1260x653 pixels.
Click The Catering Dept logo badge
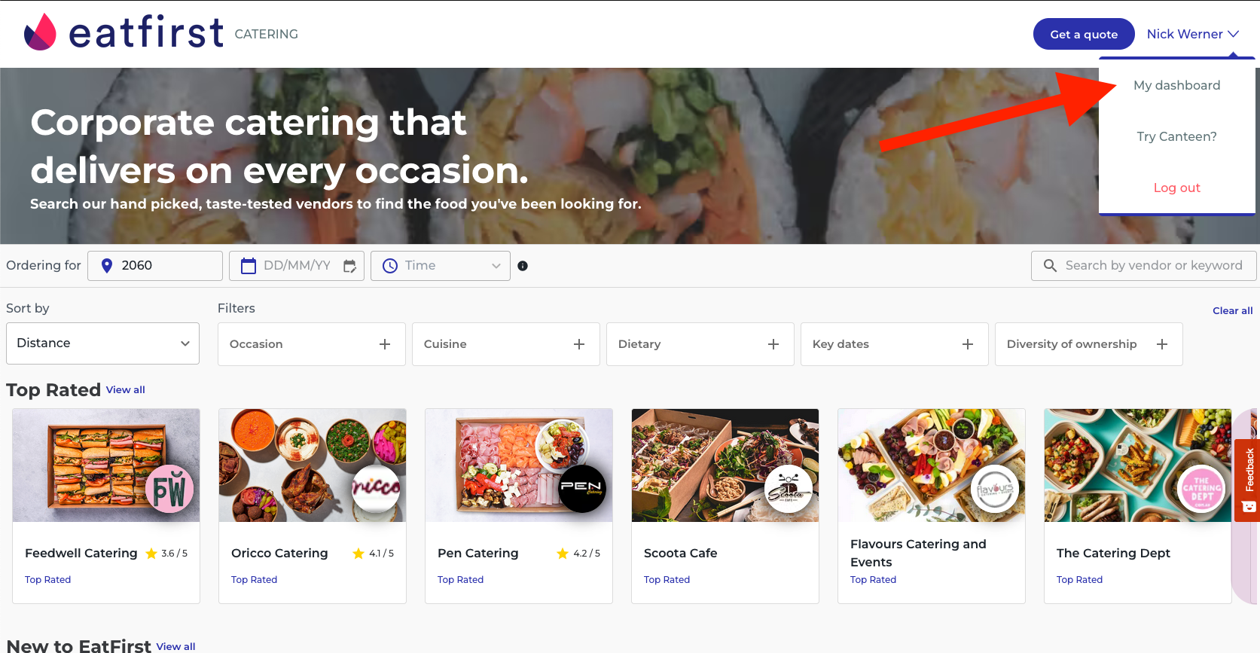1201,490
